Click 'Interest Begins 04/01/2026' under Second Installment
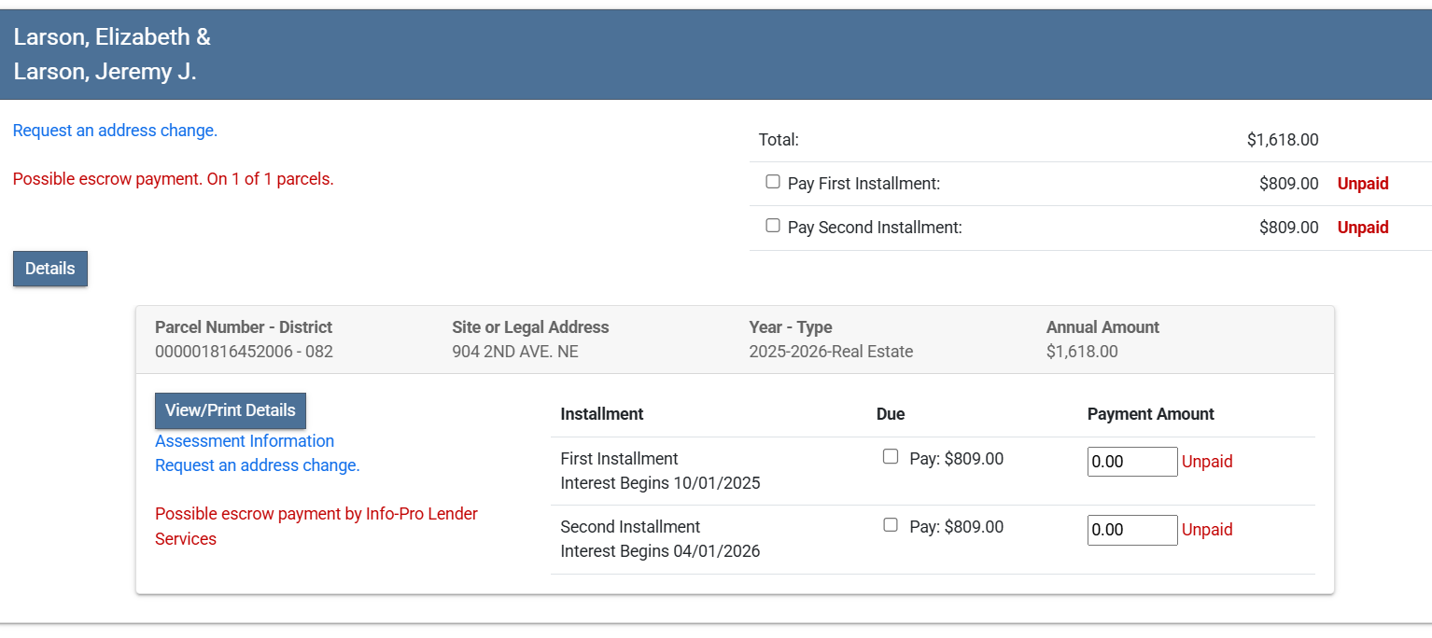 (x=660, y=551)
